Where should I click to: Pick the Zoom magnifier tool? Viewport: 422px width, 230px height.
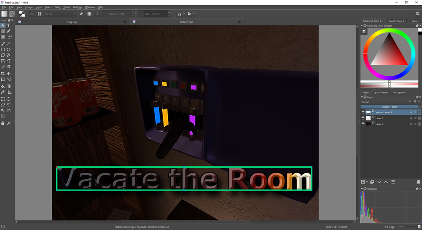[x=9, y=123]
